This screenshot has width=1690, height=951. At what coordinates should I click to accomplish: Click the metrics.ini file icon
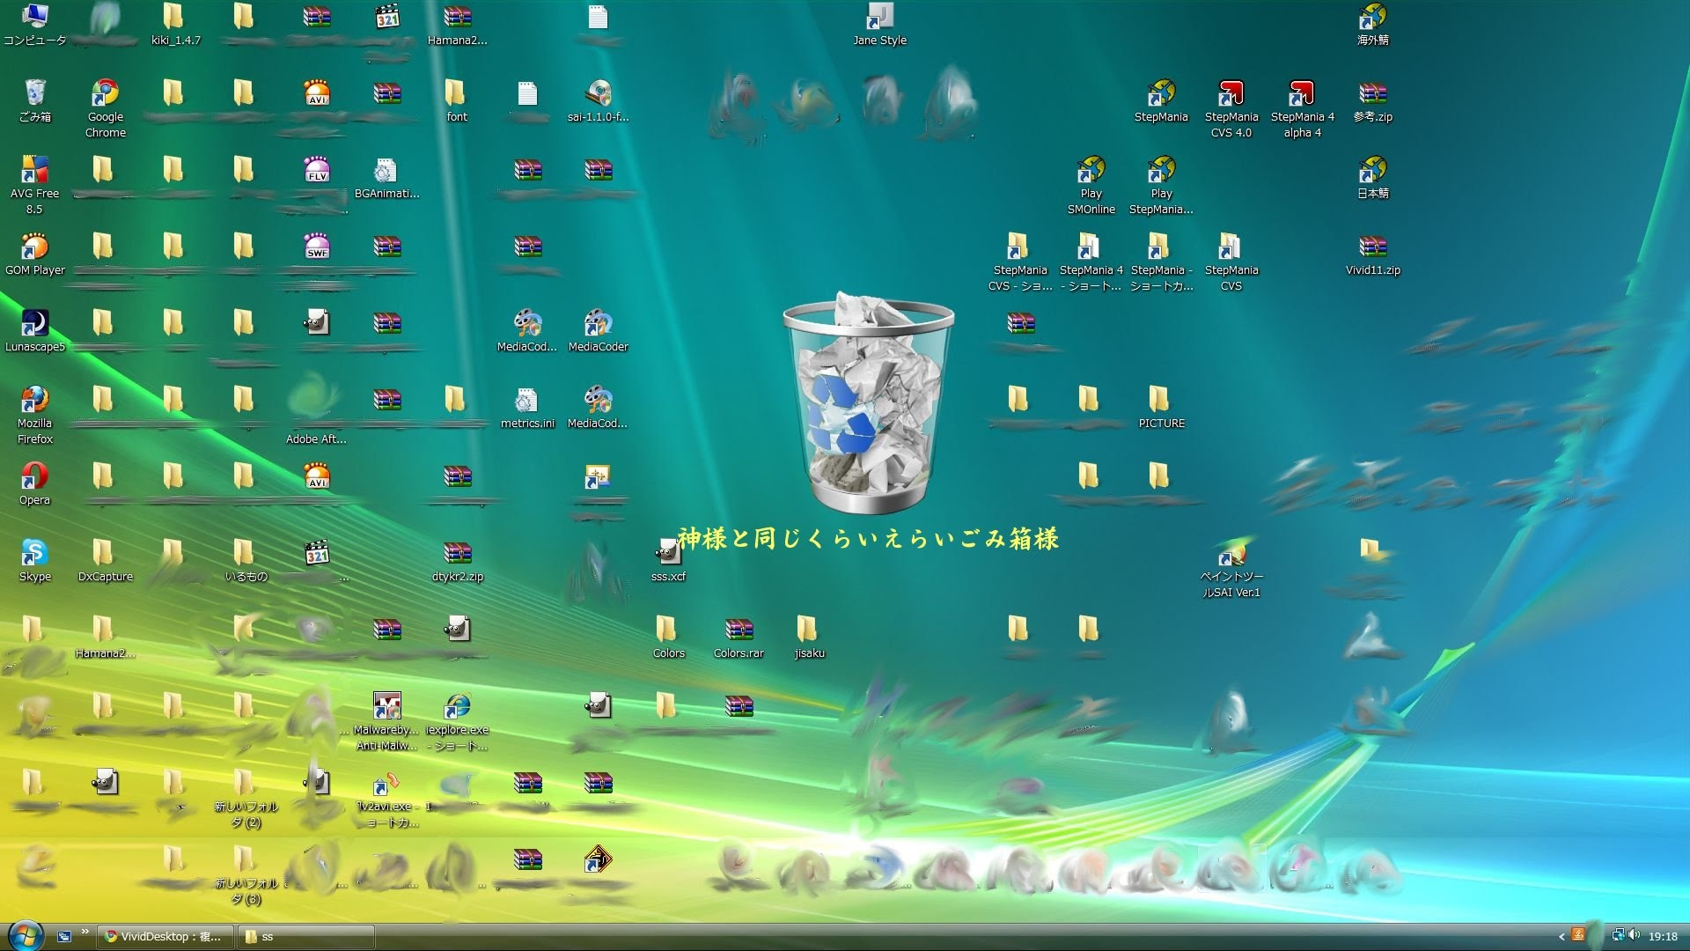point(526,401)
